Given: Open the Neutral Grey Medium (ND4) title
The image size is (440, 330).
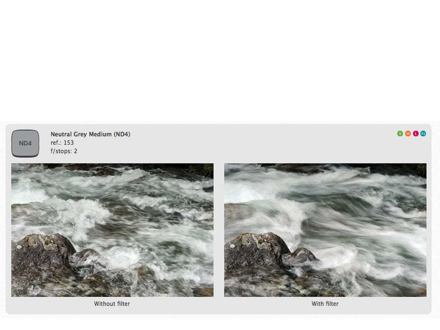Looking at the screenshot, I should tap(90, 134).
